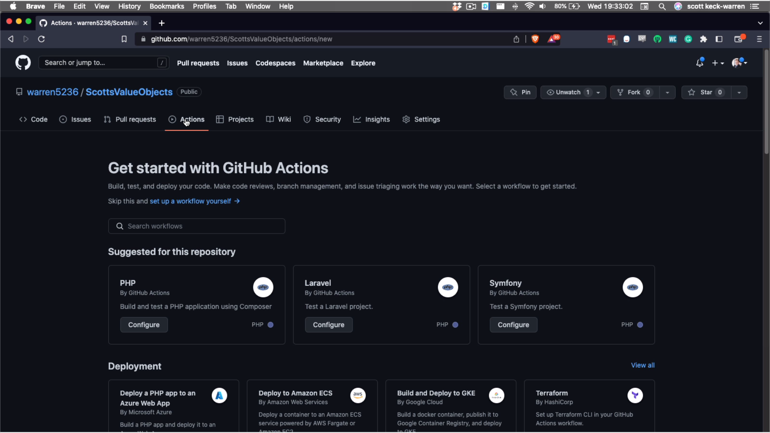770x433 pixels.
Task: Open the Unwatch notifications dropdown
Action: pos(573,92)
